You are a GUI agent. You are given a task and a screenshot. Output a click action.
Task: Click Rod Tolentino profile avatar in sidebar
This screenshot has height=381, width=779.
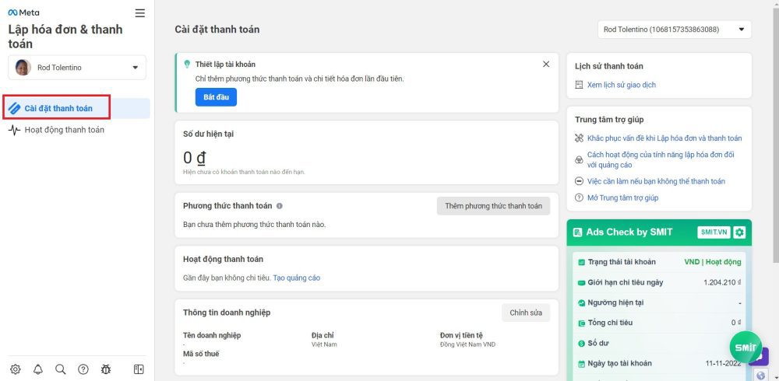coord(23,68)
